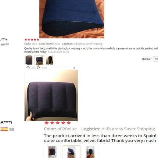
Task: Open first thumbnail in A***i's review
Action: [x=53, y=152]
